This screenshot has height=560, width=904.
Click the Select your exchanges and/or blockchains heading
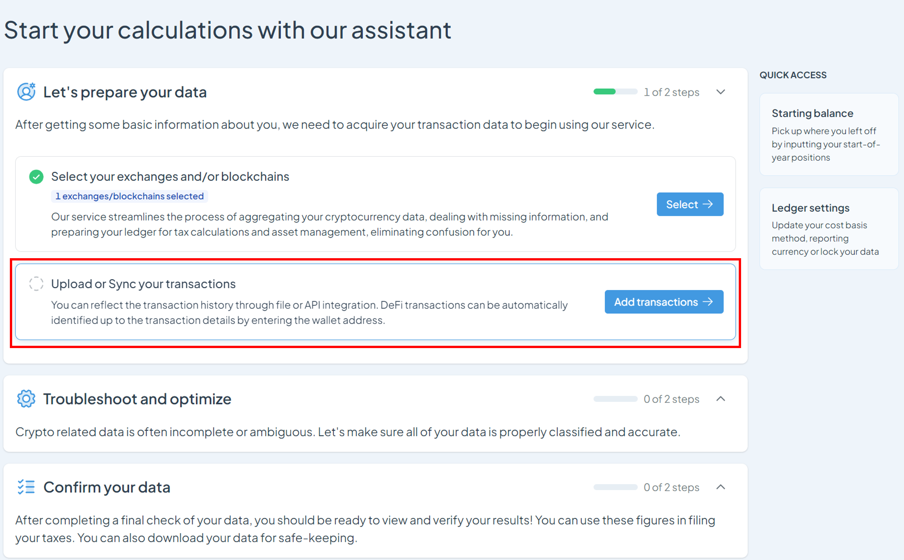click(x=170, y=177)
